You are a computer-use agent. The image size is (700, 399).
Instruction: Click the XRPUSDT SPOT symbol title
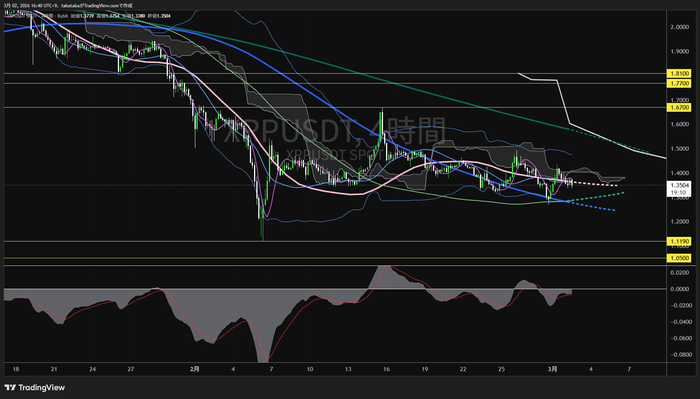22,16
